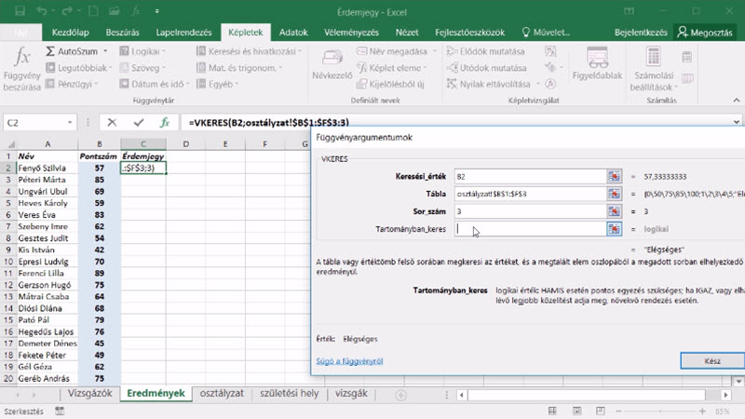Image resolution: width=745 pixels, height=419 pixels.
Task: Switch to Page Layout view in status bar
Action: pos(576,411)
